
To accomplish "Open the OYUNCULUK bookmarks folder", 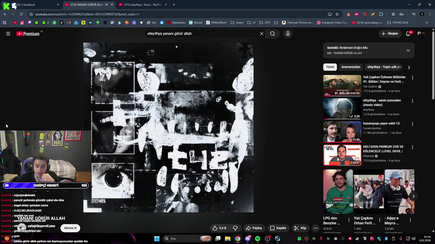I will (x=398, y=23).
